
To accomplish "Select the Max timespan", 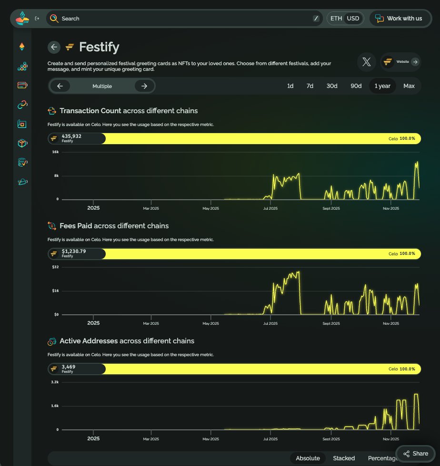I will pos(409,86).
